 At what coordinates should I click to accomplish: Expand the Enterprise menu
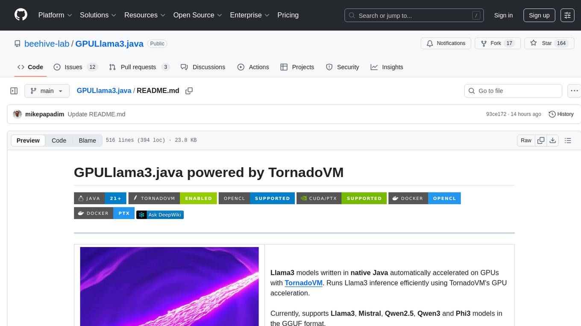coord(250,15)
